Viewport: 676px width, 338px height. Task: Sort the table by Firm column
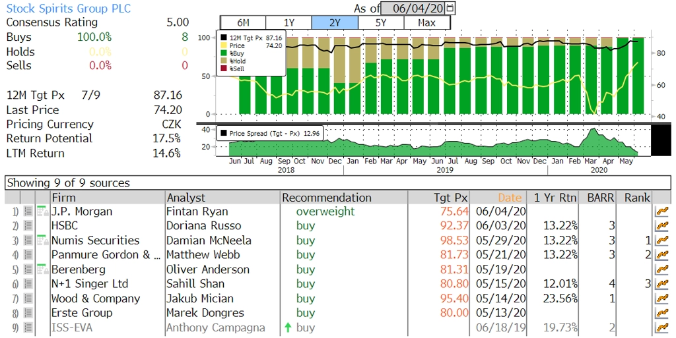108,198
